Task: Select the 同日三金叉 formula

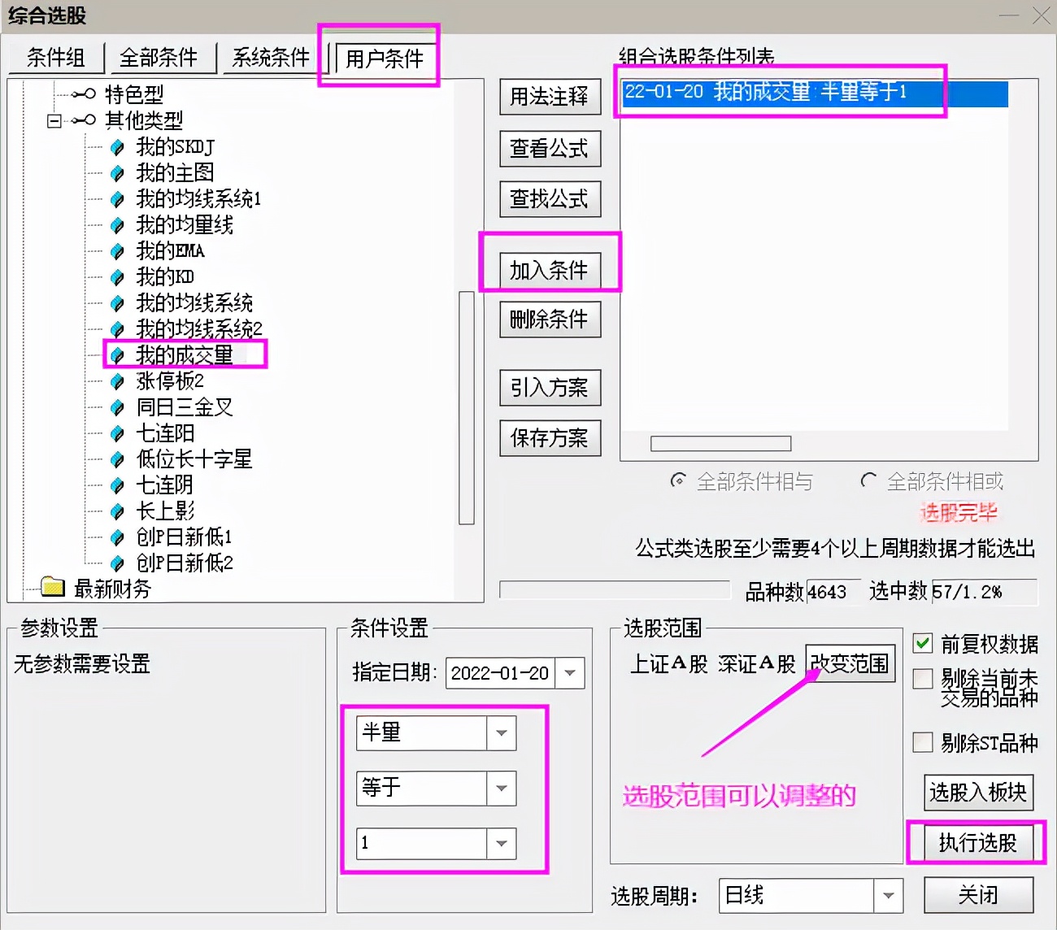Action: 182,407
